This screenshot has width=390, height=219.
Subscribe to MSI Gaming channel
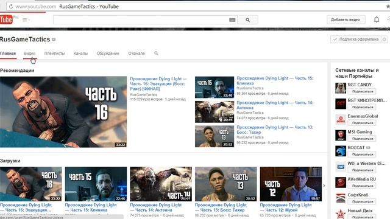363,139
